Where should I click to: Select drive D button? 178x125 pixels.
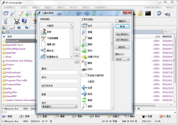tap(12, 28)
